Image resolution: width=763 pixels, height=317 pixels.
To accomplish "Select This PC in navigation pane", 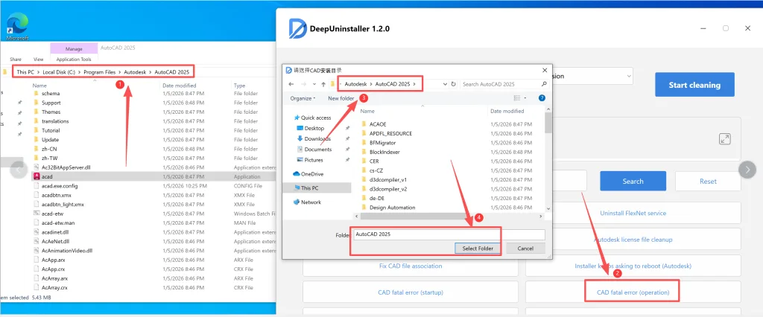I will click(x=309, y=188).
